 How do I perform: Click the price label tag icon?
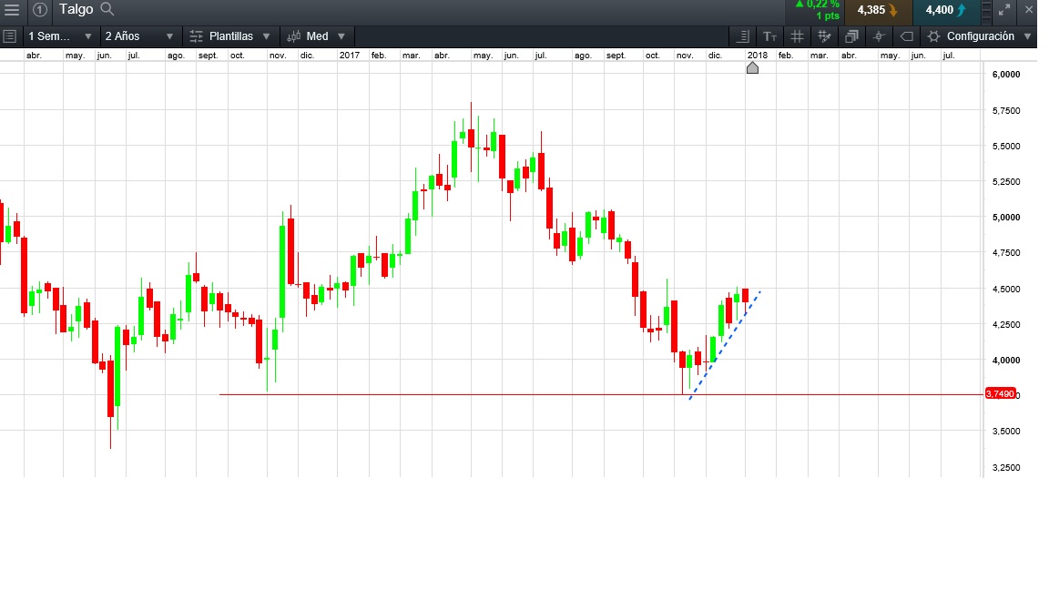[907, 36]
